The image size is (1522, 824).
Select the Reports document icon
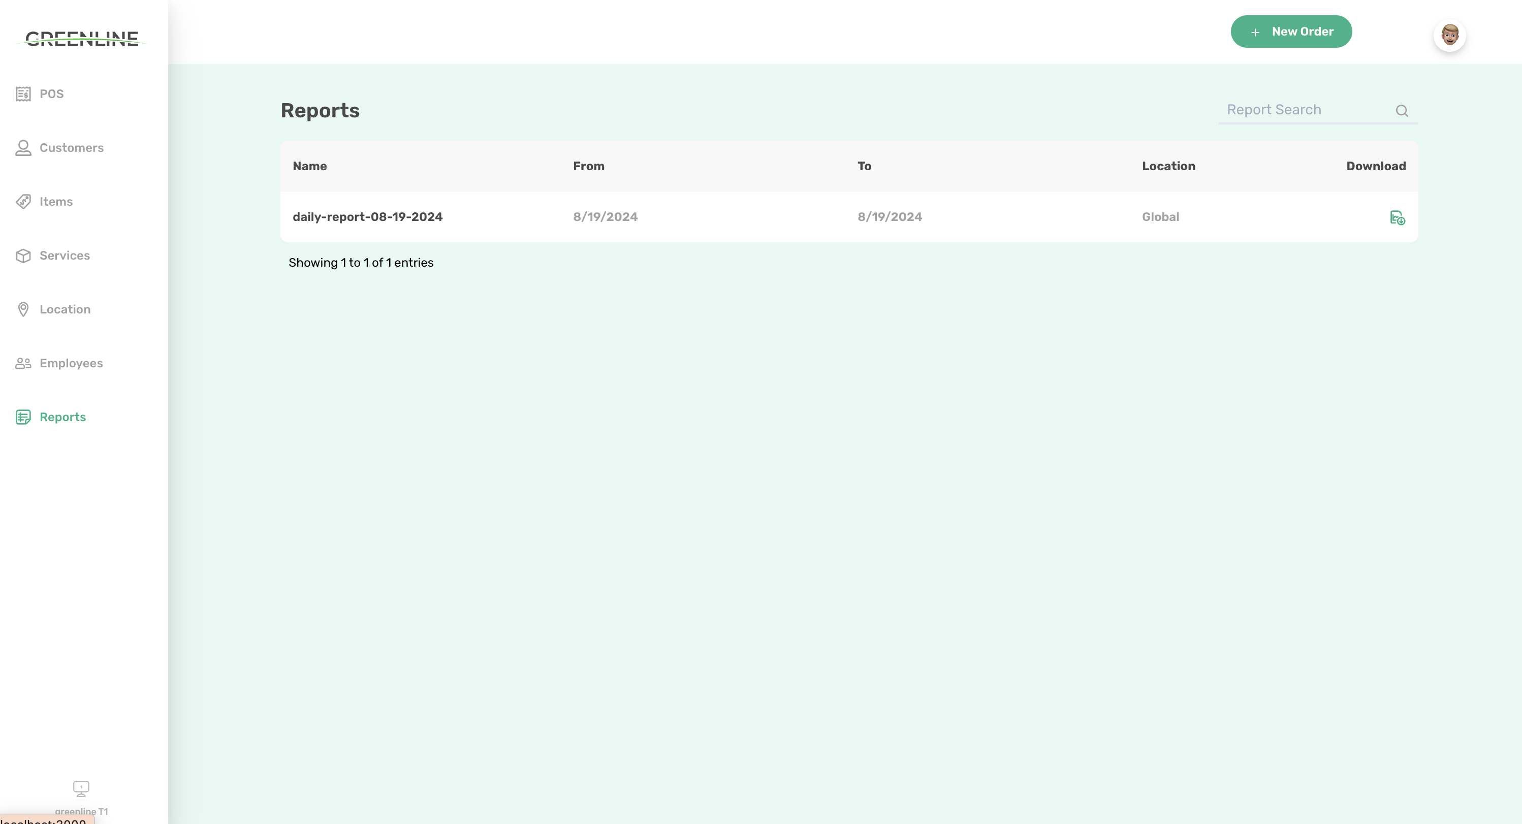coord(24,417)
